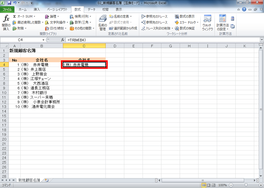The image size is (264, 188).
Task: Click Trace Precedents (参照元のトレース)
Action: tap(155, 16)
